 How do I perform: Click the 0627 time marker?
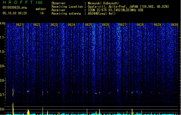(123, 25)
